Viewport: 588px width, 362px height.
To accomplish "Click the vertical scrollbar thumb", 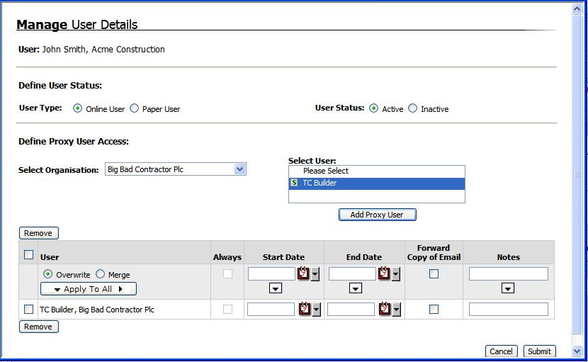I will [577, 174].
